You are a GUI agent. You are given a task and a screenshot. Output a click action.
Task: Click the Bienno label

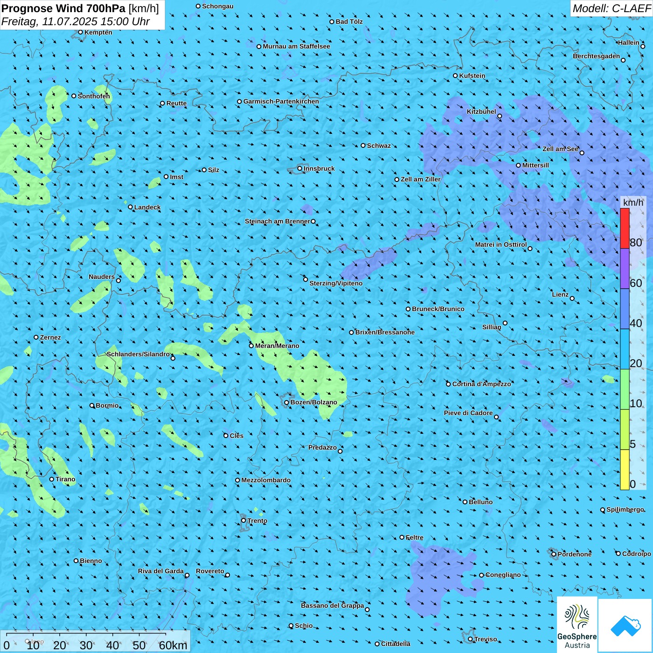pos(90,561)
